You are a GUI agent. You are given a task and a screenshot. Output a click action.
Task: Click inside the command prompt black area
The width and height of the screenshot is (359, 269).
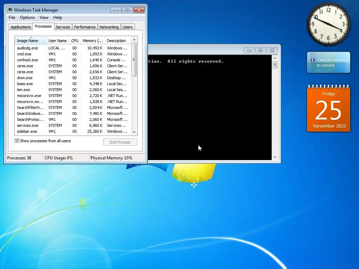(210, 108)
